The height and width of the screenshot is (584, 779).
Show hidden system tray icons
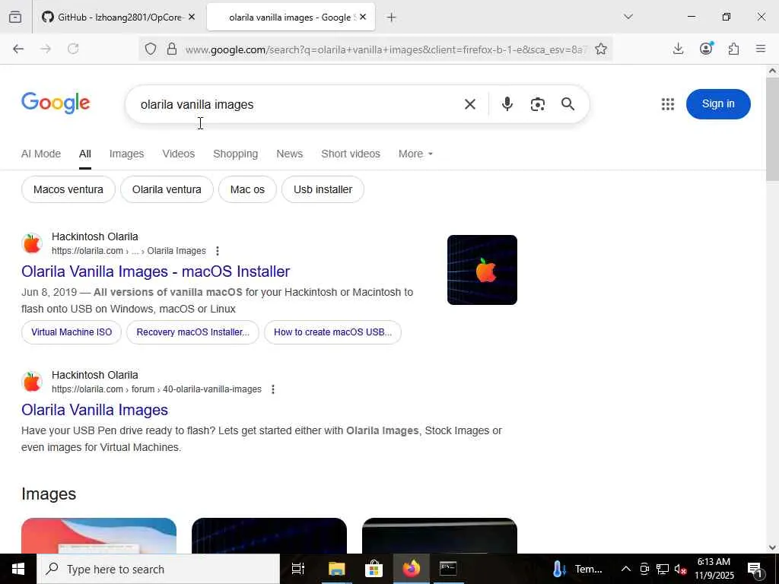point(626,570)
